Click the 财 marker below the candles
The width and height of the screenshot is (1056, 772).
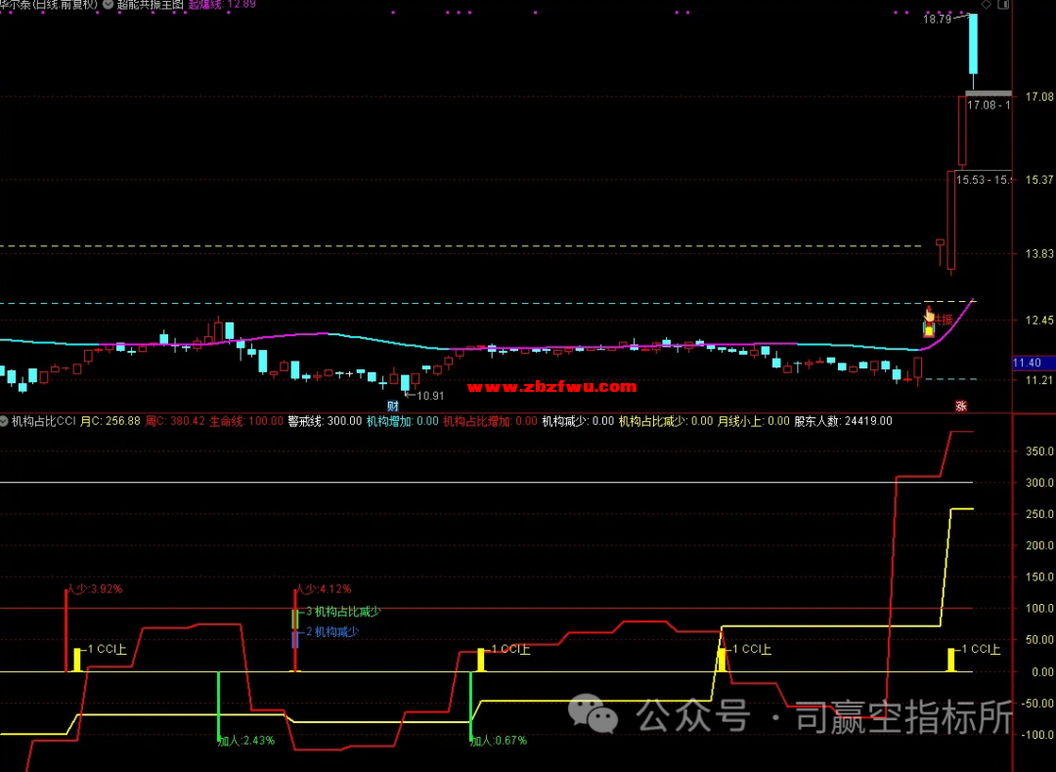393,406
